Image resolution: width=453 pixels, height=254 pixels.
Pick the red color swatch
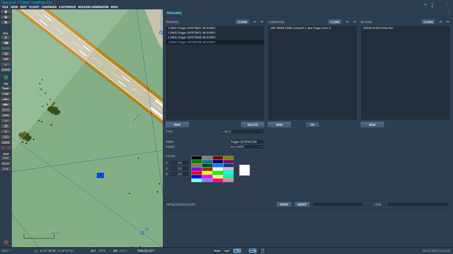click(196, 173)
